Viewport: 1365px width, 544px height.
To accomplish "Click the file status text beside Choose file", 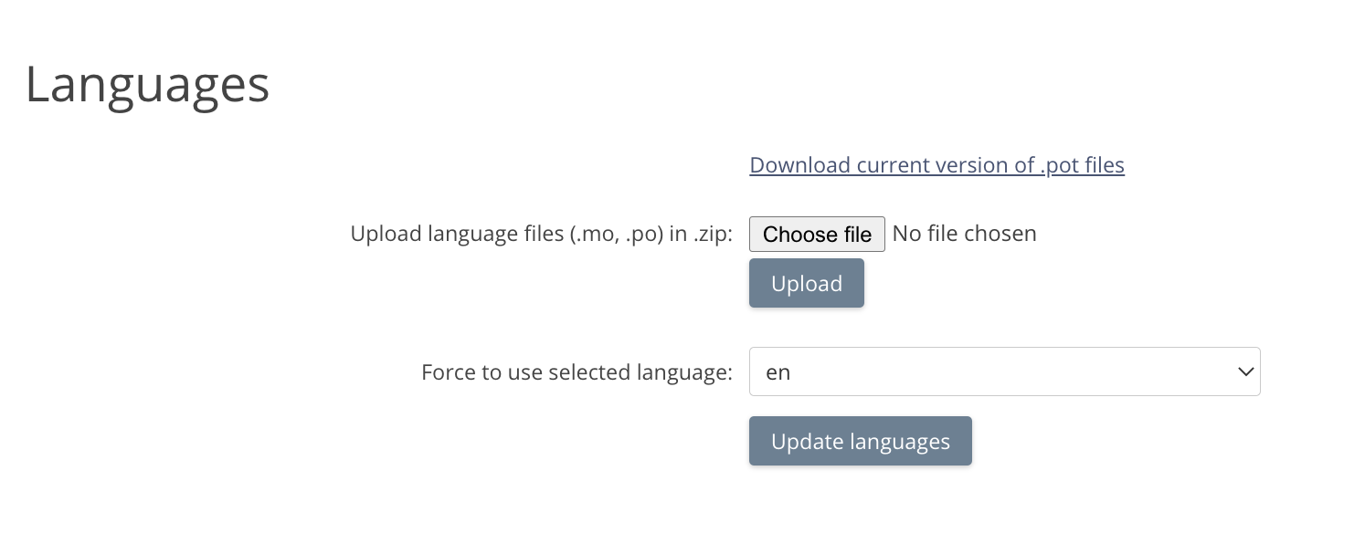I will (x=964, y=234).
